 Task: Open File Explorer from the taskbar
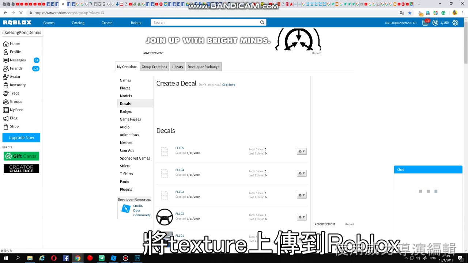(30, 258)
